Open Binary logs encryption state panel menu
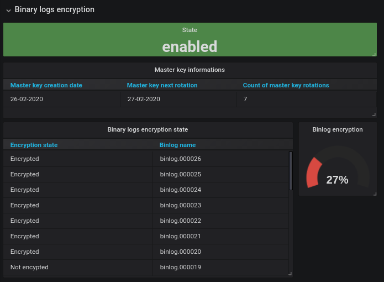Screen dimensions: 384x282 click(x=148, y=129)
